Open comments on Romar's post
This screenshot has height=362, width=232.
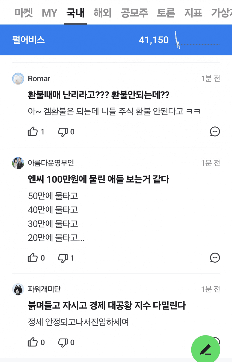[215, 132]
